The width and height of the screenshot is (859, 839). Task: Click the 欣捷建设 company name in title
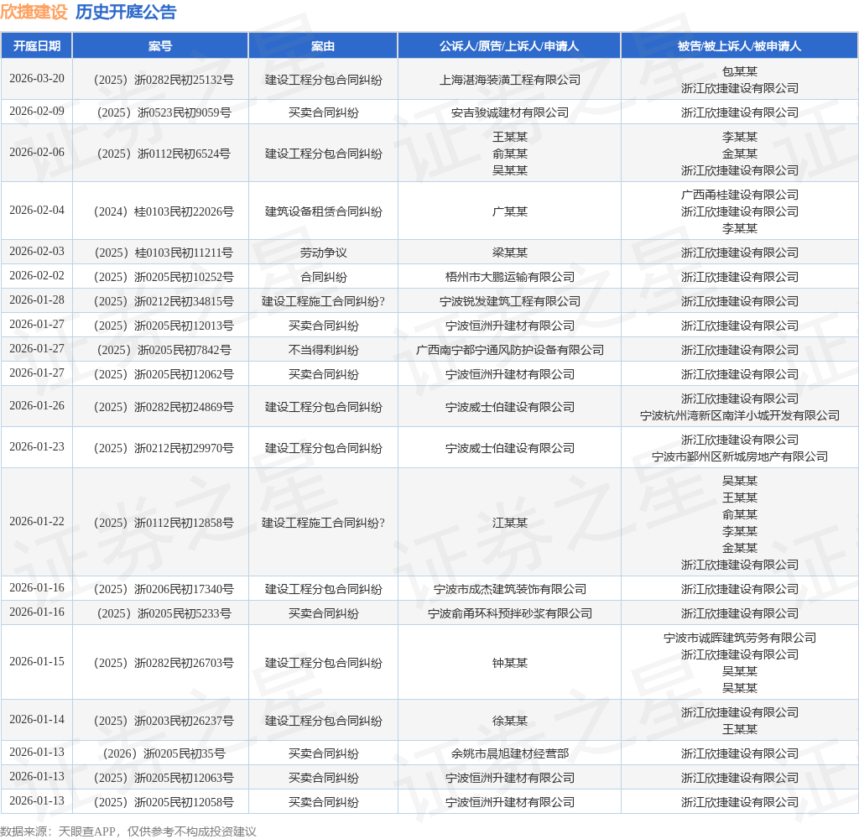click(x=34, y=12)
